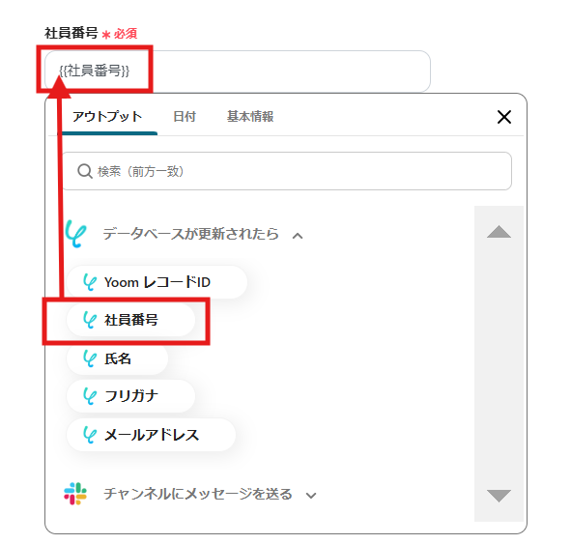Viewport: 571px width, 544px height.
Task: Click the Slack logo icon
Action: click(x=75, y=494)
